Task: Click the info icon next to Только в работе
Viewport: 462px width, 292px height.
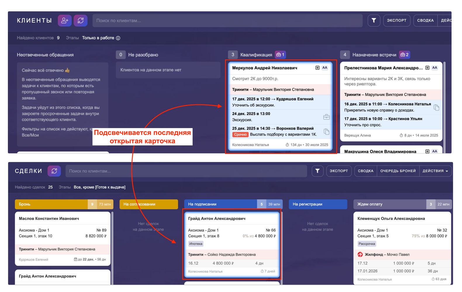Action: [x=118, y=38]
